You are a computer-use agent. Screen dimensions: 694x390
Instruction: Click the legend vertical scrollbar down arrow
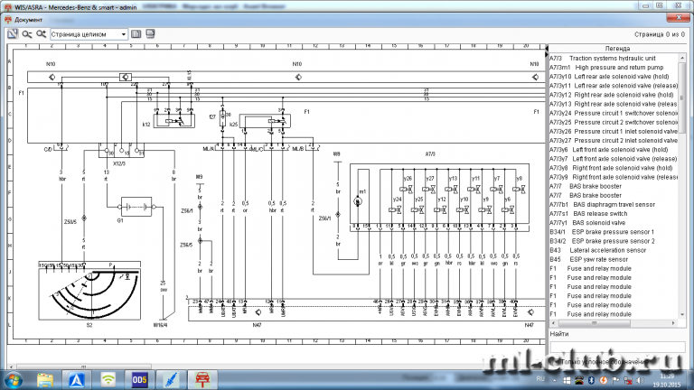pos(681,315)
